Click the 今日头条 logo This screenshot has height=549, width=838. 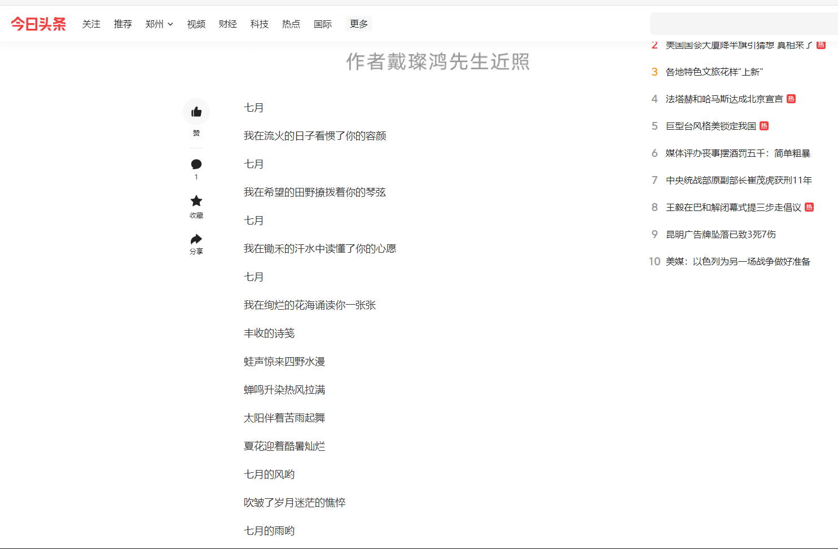coord(38,24)
